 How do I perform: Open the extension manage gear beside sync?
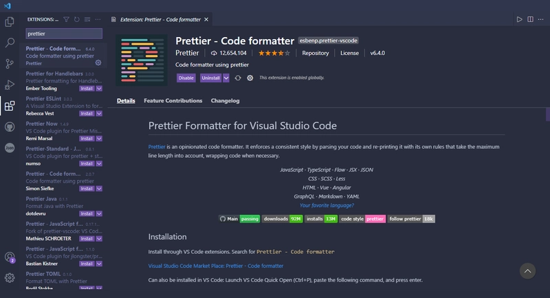tap(250, 78)
